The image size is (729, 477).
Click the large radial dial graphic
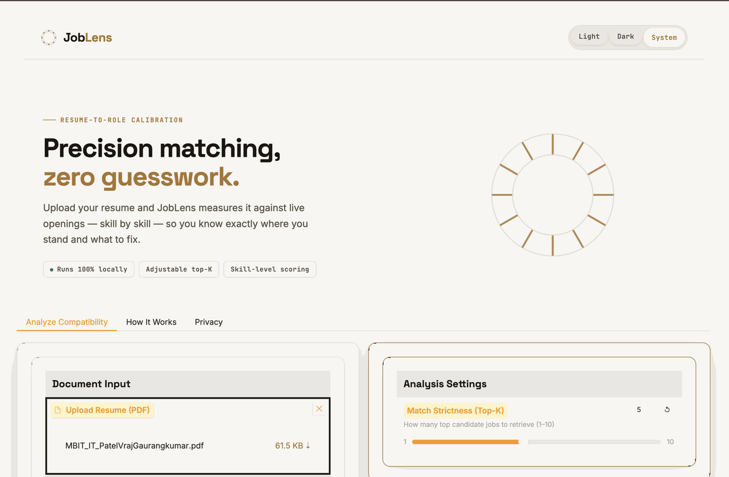pos(553,195)
